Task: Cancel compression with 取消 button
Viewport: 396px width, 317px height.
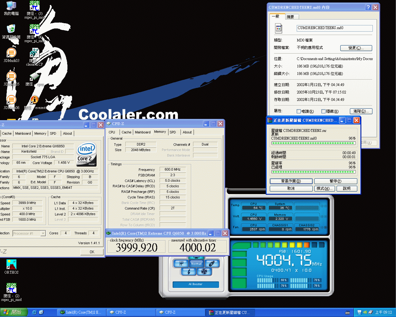Action: (x=291, y=189)
